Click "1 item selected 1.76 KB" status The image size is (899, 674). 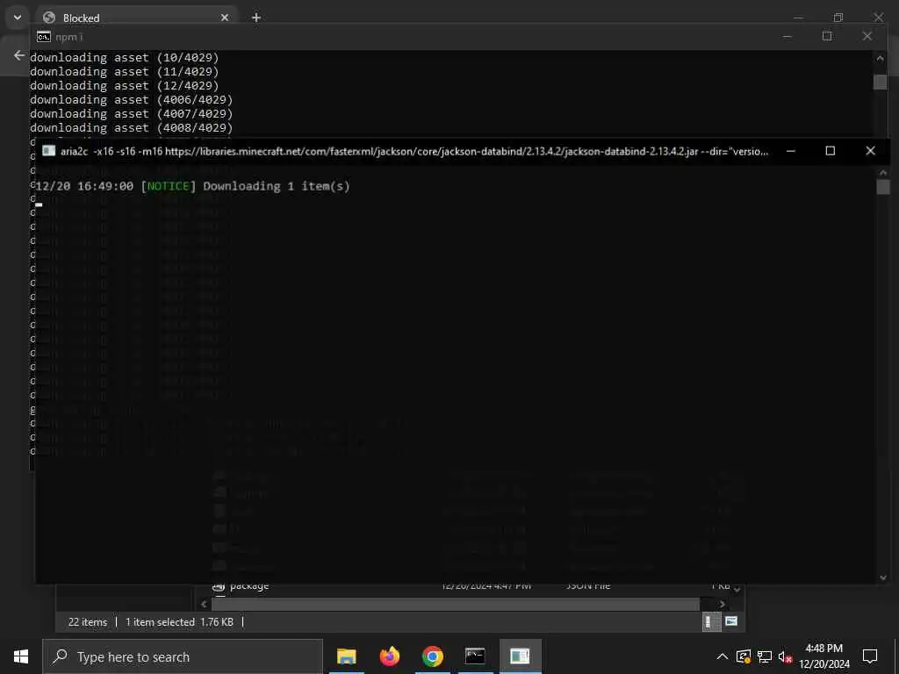pos(179,622)
